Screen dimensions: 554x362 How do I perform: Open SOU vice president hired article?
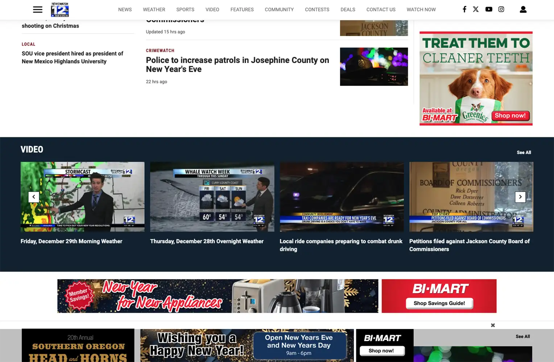click(73, 58)
